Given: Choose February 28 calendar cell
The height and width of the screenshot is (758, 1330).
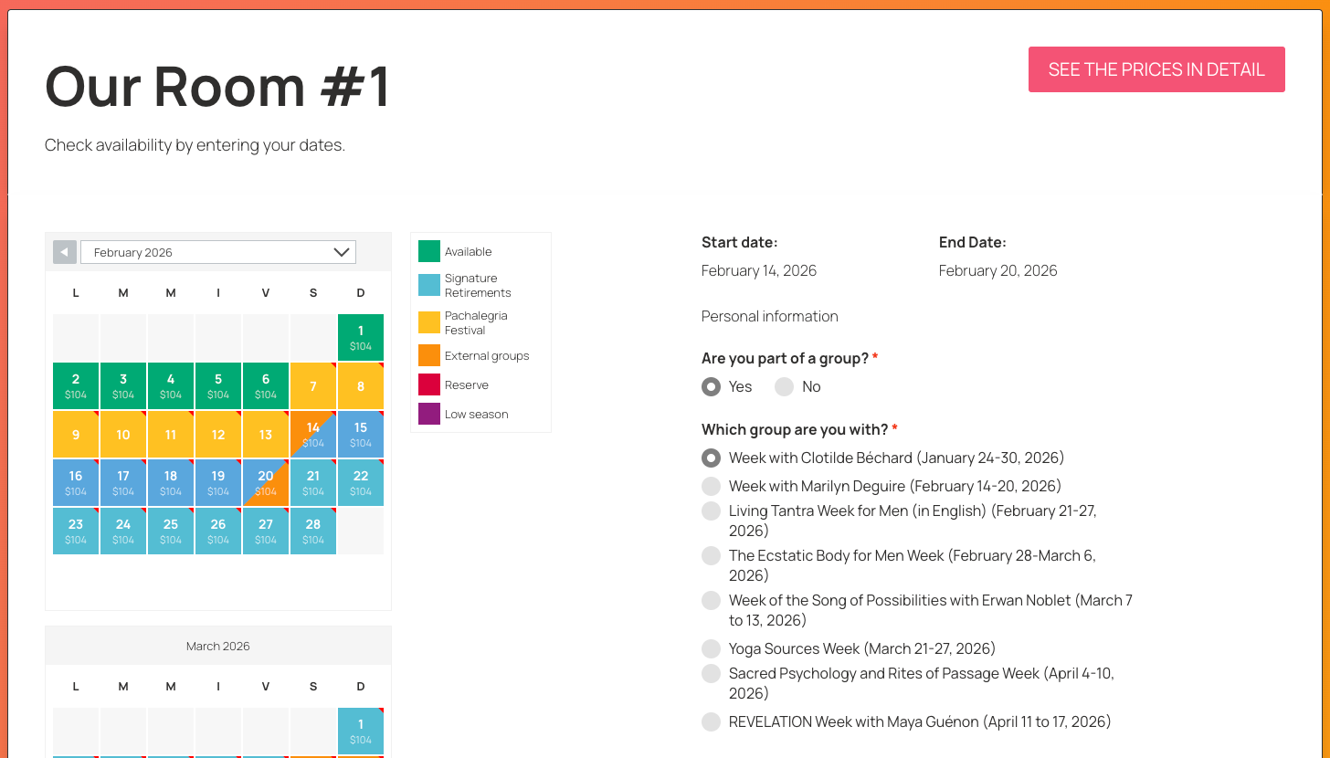Looking at the screenshot, I should 313,531.
